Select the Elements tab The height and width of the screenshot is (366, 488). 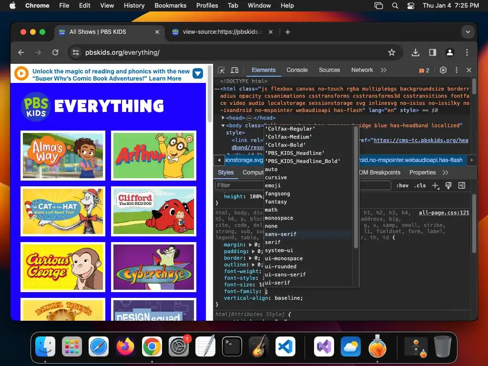264,70
